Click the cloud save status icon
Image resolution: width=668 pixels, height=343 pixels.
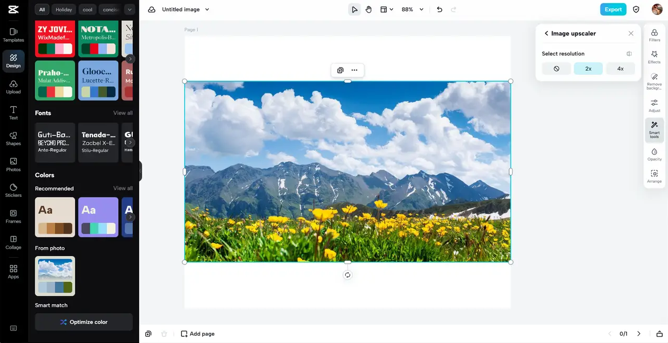tap(152, 9)
